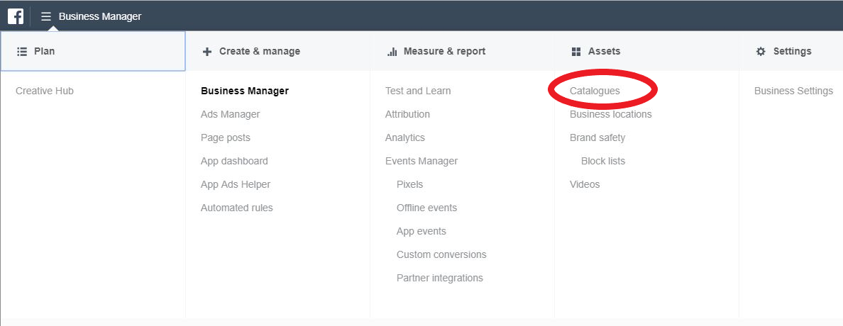Open Custom conversions
The width and height of the screenshot is (843, 326).
(x=441, y=254)
